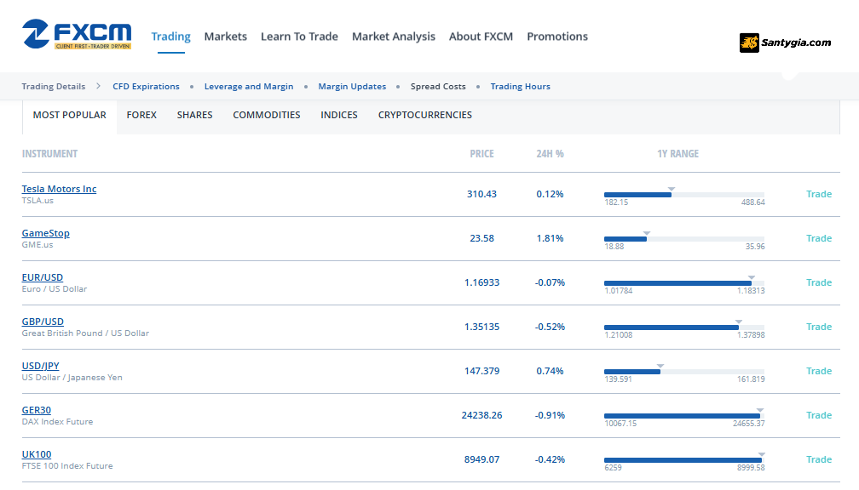This screenshot has height=490, width=859.
Task: Open UK100 instrument page
Action: pos(37,454)
